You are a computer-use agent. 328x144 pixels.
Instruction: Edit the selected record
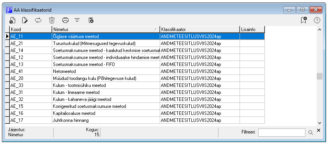tap(25, 20)
